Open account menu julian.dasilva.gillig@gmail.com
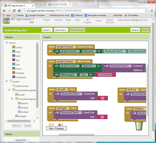The width and height of the screenshot is (156, 143). click(x=133, y=21)
